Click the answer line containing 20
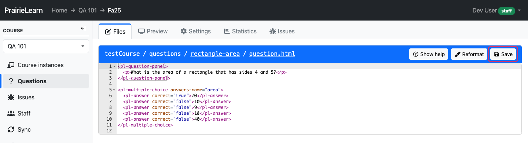The width and height of the screenshot is (528, 143). coord(176,96)
